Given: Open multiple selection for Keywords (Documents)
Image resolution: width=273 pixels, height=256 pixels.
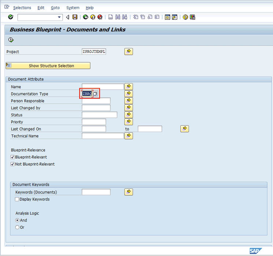Looking at the screenshot, I should (x=129, y=192).
